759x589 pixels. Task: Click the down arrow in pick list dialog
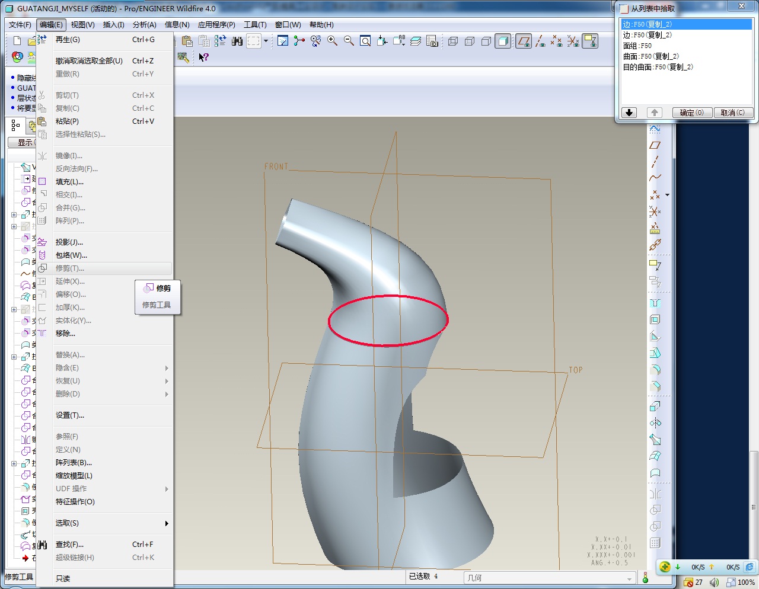[629, 113]
